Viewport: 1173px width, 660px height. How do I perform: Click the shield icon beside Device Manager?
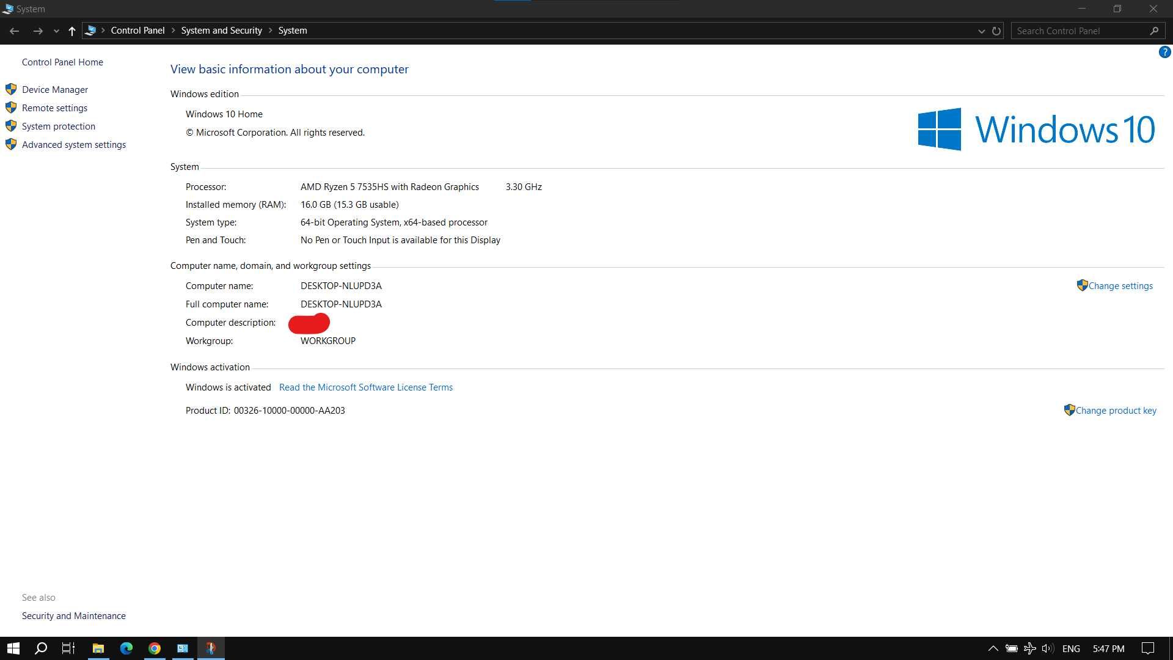click(11, 89)
